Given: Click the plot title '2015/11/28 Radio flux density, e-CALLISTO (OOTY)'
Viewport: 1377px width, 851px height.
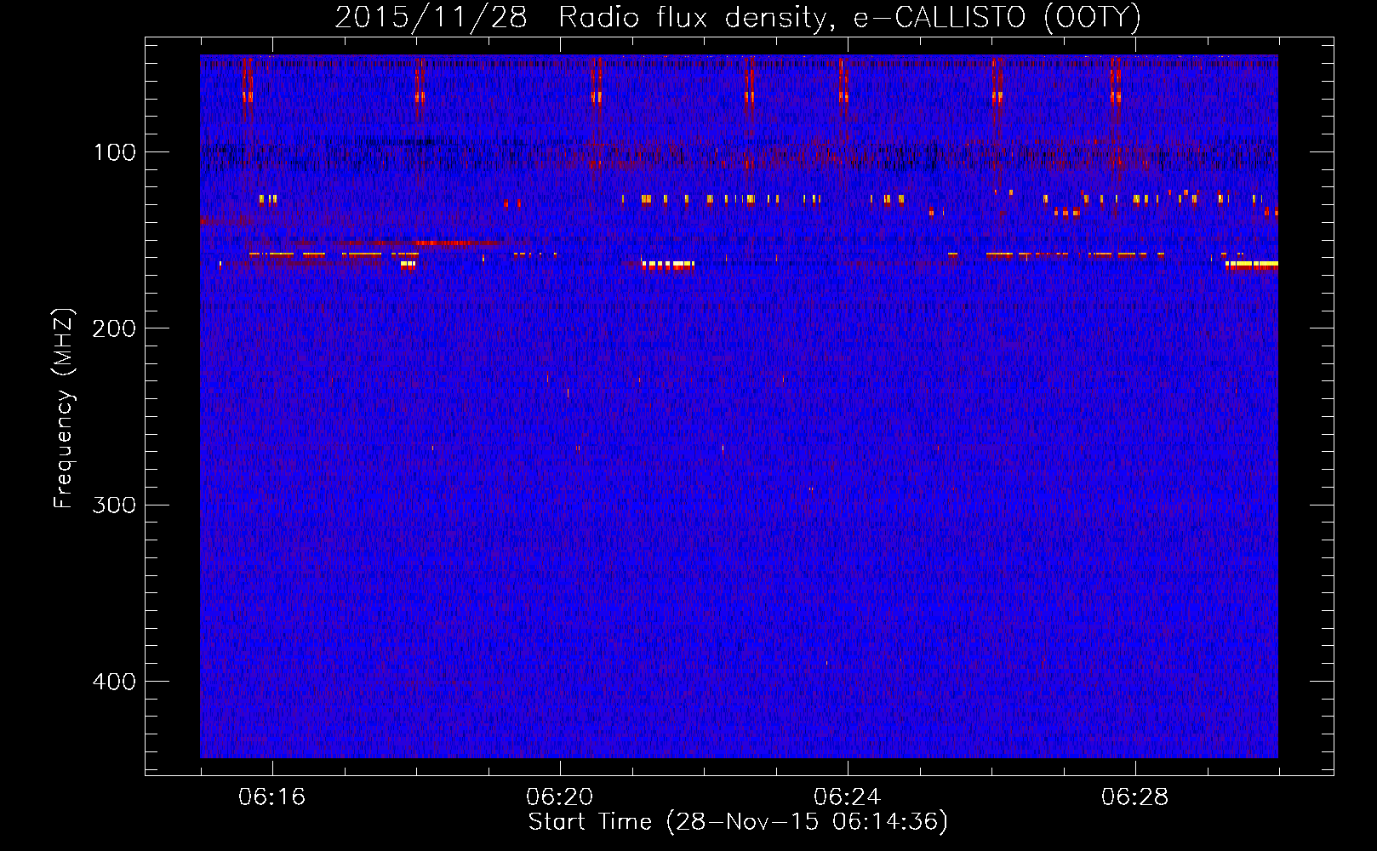Looking at the screenshot, I should tap(738, 17).
